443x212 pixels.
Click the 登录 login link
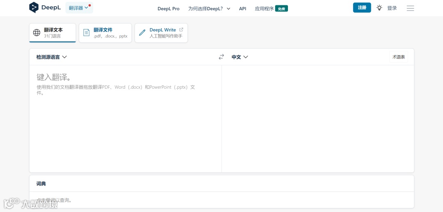(x=392, y=8)
